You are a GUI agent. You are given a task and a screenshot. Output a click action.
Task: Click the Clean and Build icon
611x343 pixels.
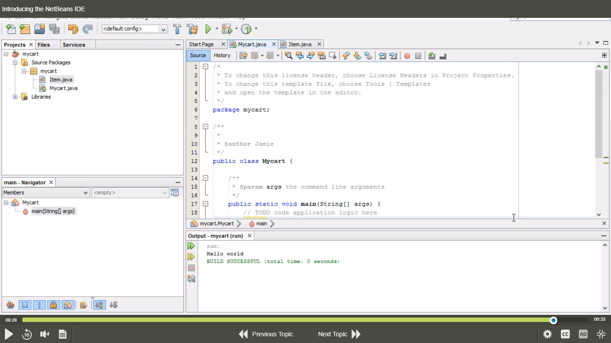192,29
